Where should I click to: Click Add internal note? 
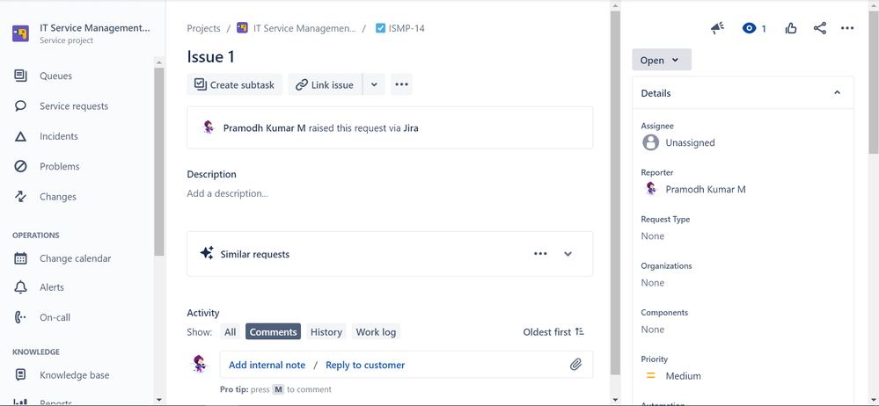pyautogui.click(x=267, y=365)
